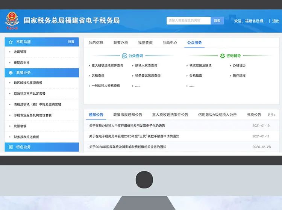282x210 pixels.
Task: Click the grid icon beside 特色业务
Action: click(11, 147)
